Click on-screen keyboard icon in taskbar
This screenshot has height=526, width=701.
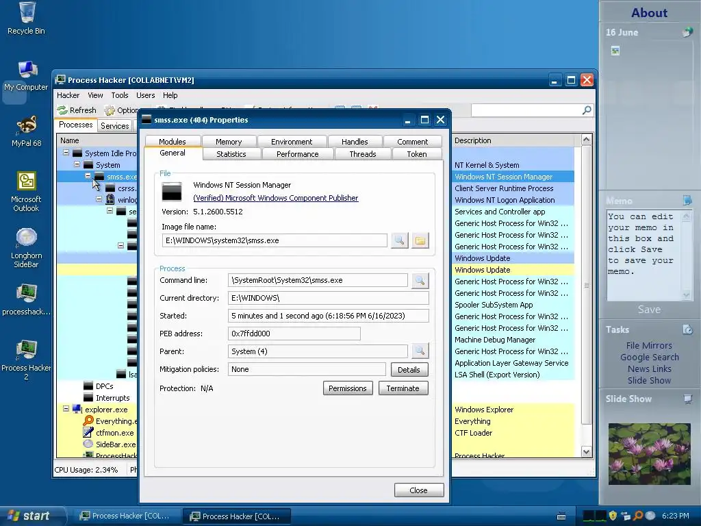tap(561, 516)
